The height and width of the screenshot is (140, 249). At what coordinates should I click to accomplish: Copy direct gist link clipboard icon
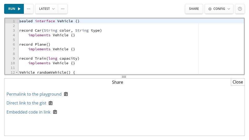[51, 103]
